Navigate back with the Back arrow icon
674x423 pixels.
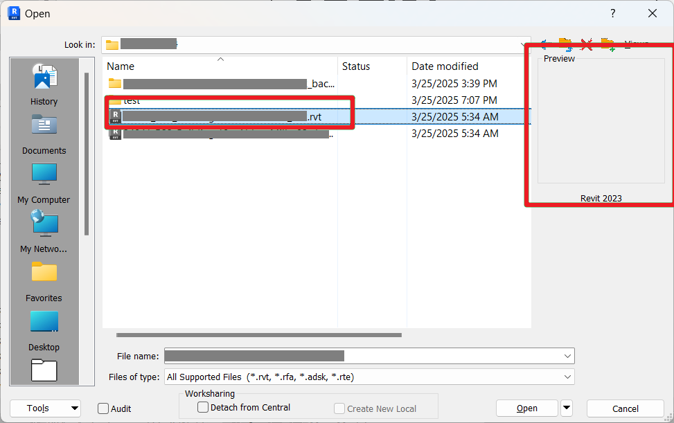coord(544,44)
